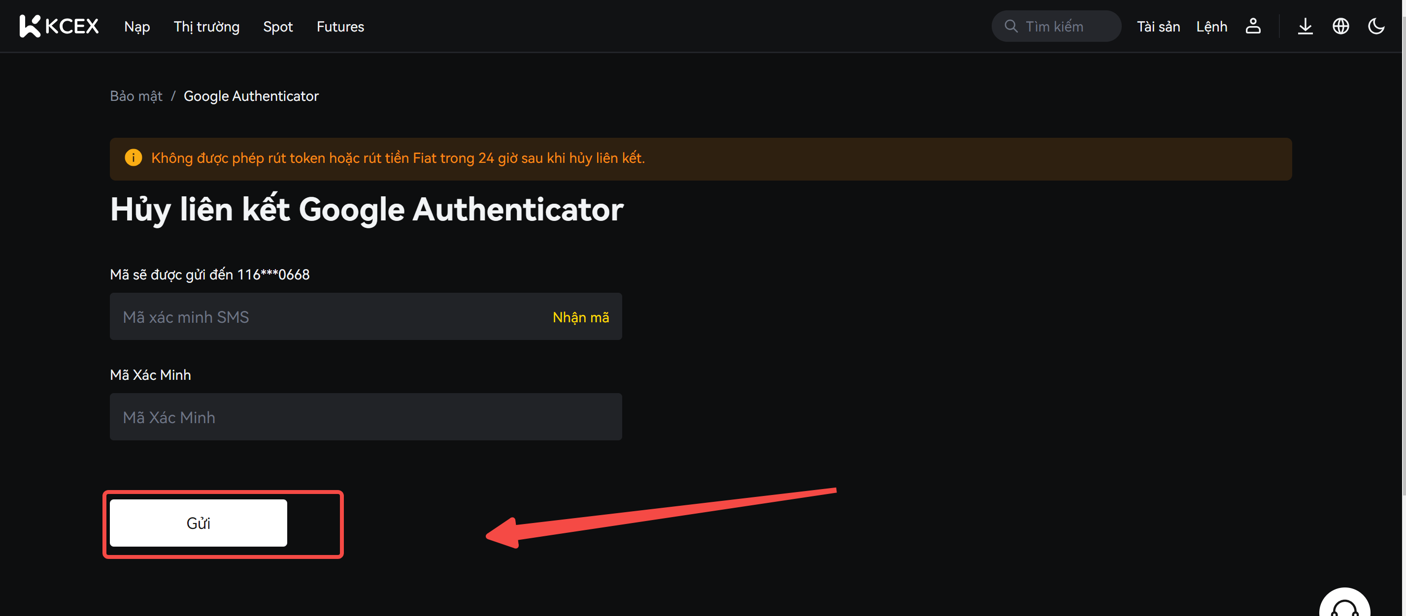Open Tài sản in header
Screen dimensions: 1406x616
click(1158, 27)
